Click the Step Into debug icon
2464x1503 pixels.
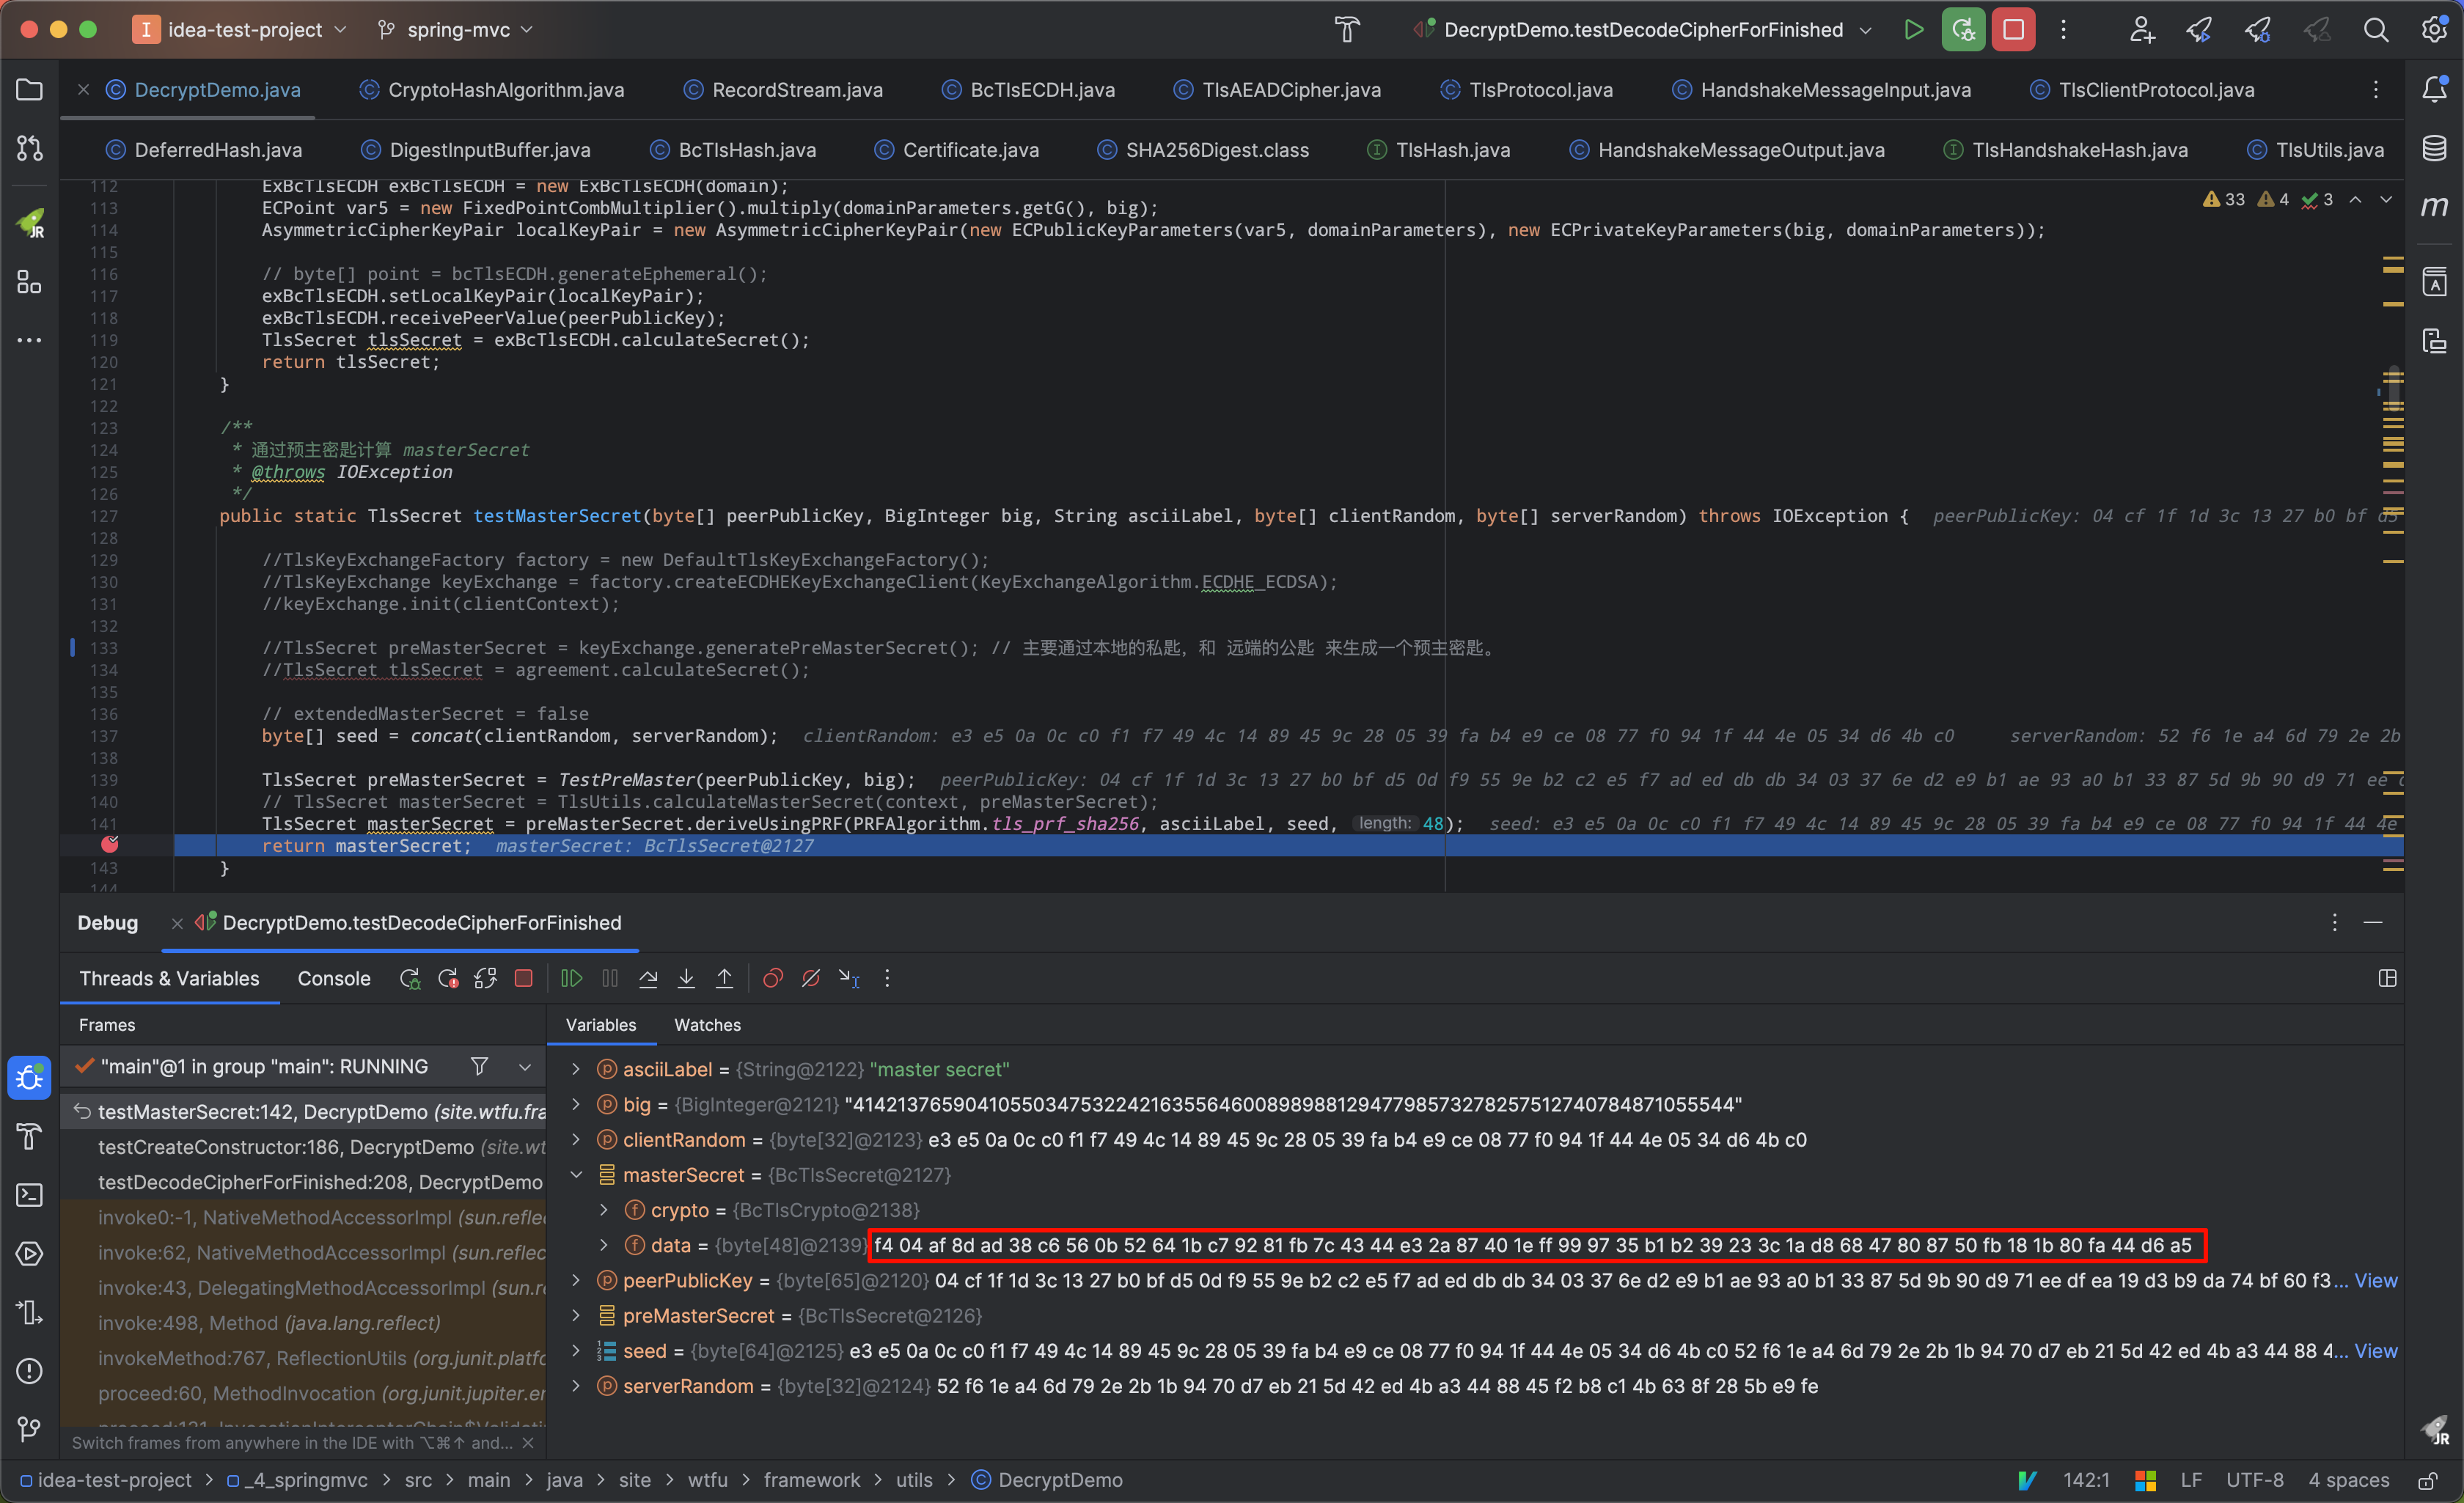[686, 978]
